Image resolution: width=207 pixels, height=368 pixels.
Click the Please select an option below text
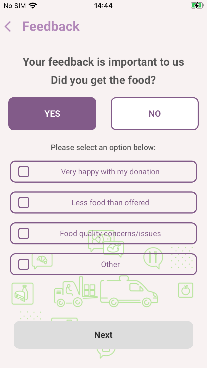[104, 148]
